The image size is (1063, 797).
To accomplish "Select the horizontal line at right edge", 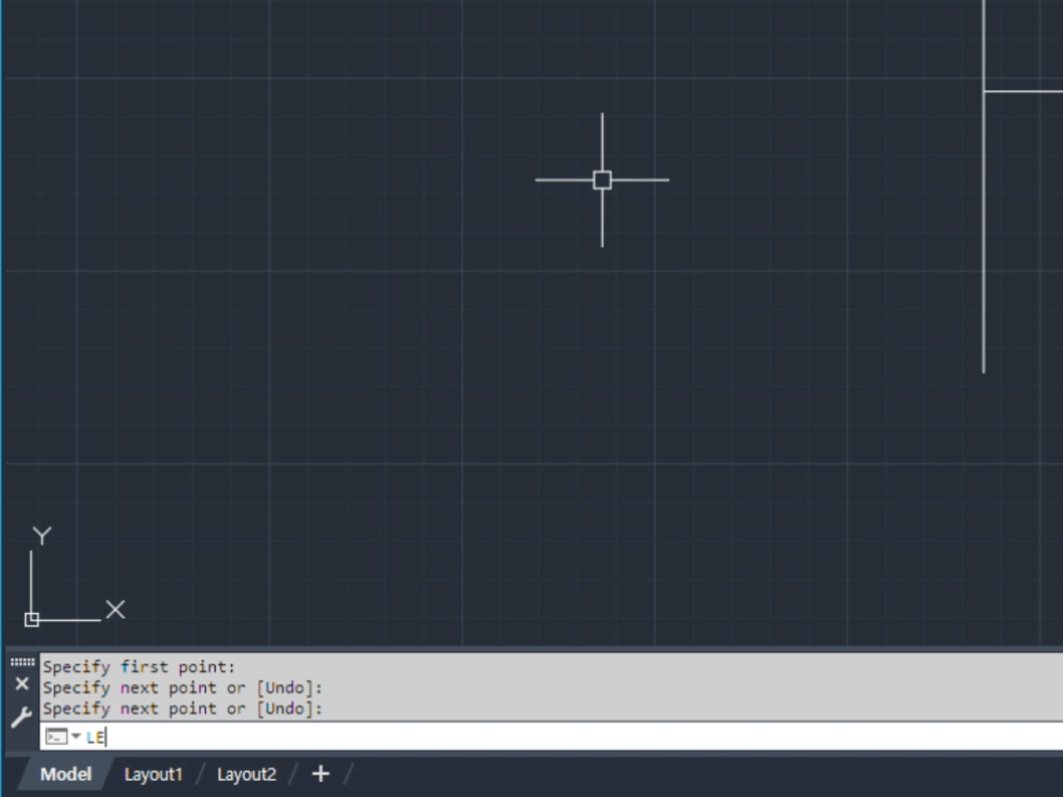I will [1023, 92].
